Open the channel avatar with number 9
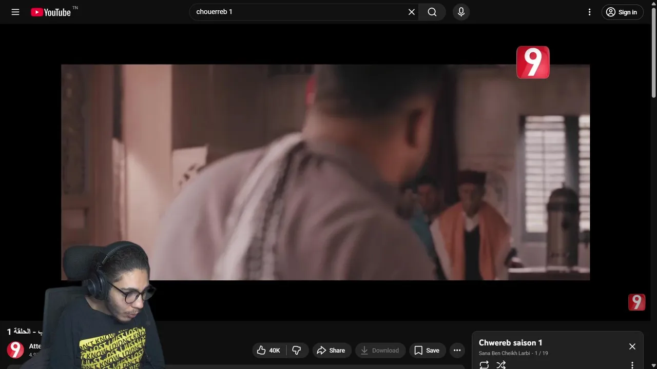This screenshot has height=369, width=657. pyautogui.click(x=15, y=350)
